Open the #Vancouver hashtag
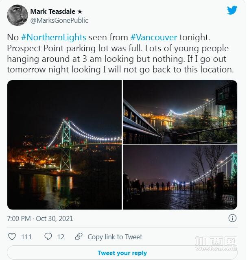The image size is (249, 260). click(x=154, y=37)
